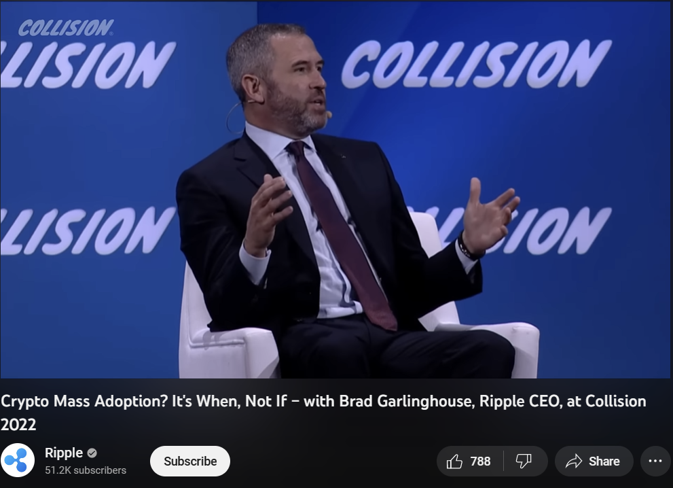This screenshot has width=673, height=488.
Task: Open the Ripple channel avatar logo
Action: pyautogui.click(x=18, y=461)
